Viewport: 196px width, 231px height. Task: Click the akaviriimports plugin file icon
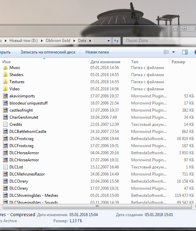[x=5, y=96]
